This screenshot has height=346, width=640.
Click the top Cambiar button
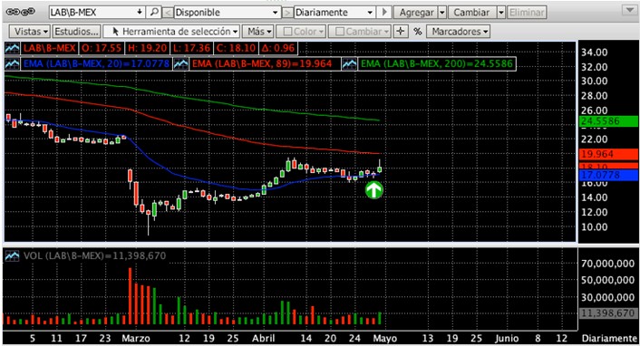coord(471,13)
